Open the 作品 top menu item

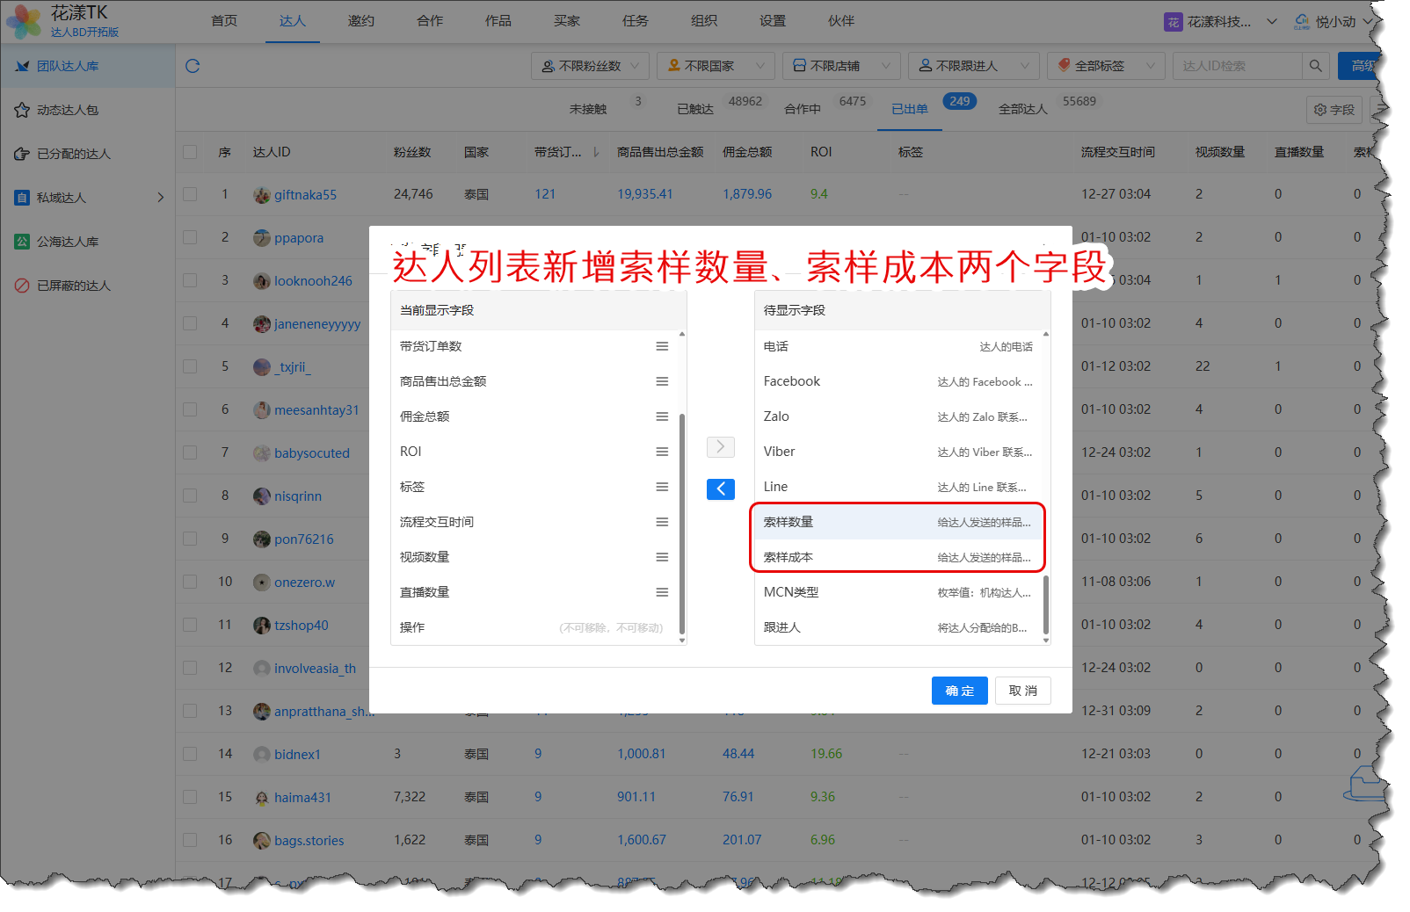coord(498,21)
